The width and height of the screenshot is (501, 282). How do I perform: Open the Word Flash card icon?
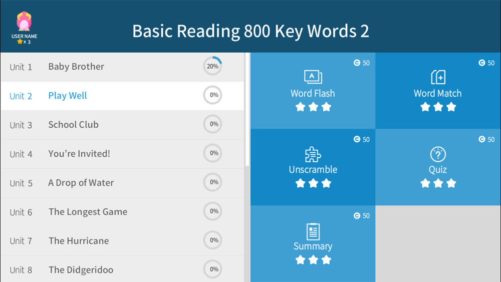coord(313,77)
